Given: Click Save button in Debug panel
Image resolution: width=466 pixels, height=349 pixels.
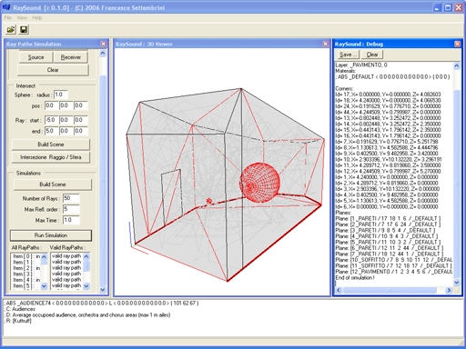Looking at the screenshot, I should click(348, 55).
